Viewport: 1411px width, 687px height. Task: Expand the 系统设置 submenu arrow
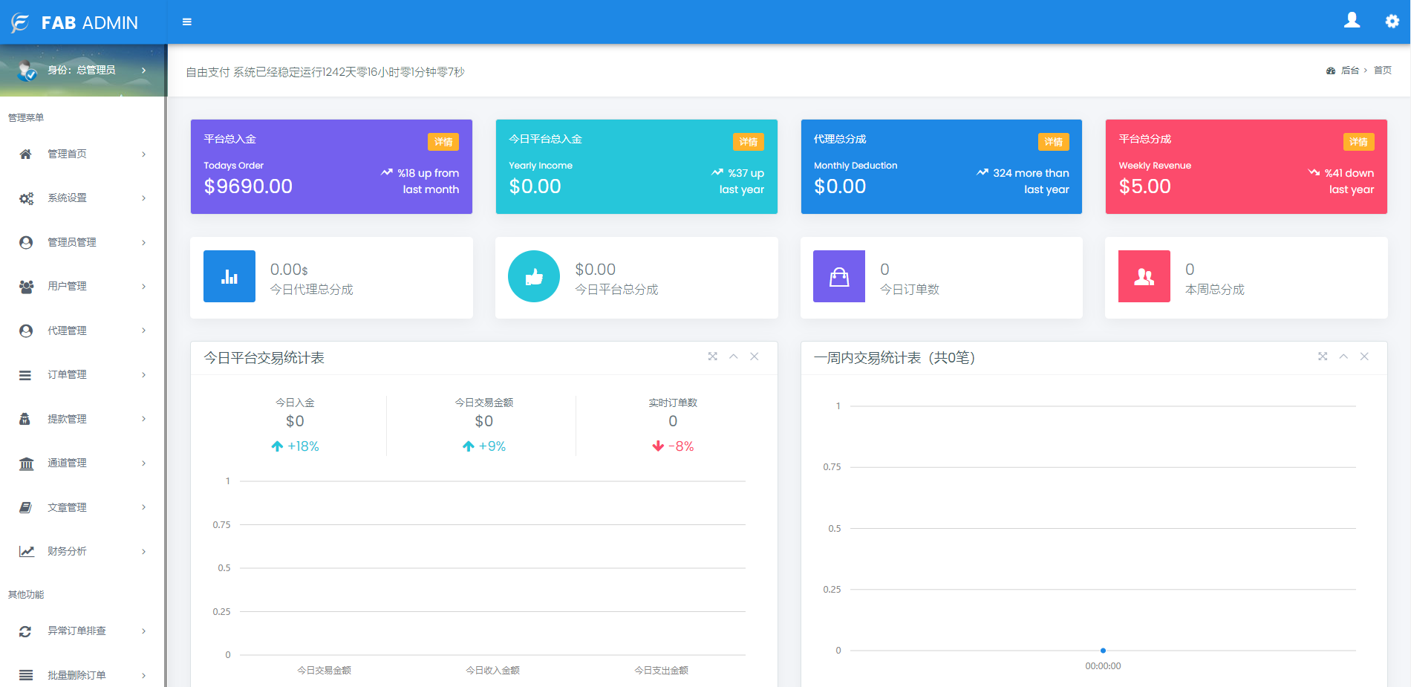tap(144, 198)
